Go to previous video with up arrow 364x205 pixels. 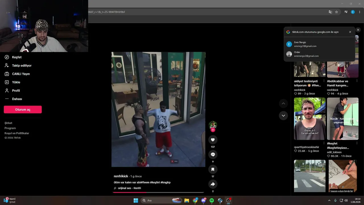coord(283,104)
